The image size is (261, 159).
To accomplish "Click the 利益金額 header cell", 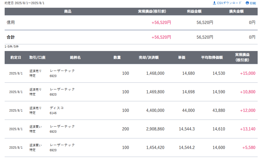I will pyautogui.click(x=194, y=11).
